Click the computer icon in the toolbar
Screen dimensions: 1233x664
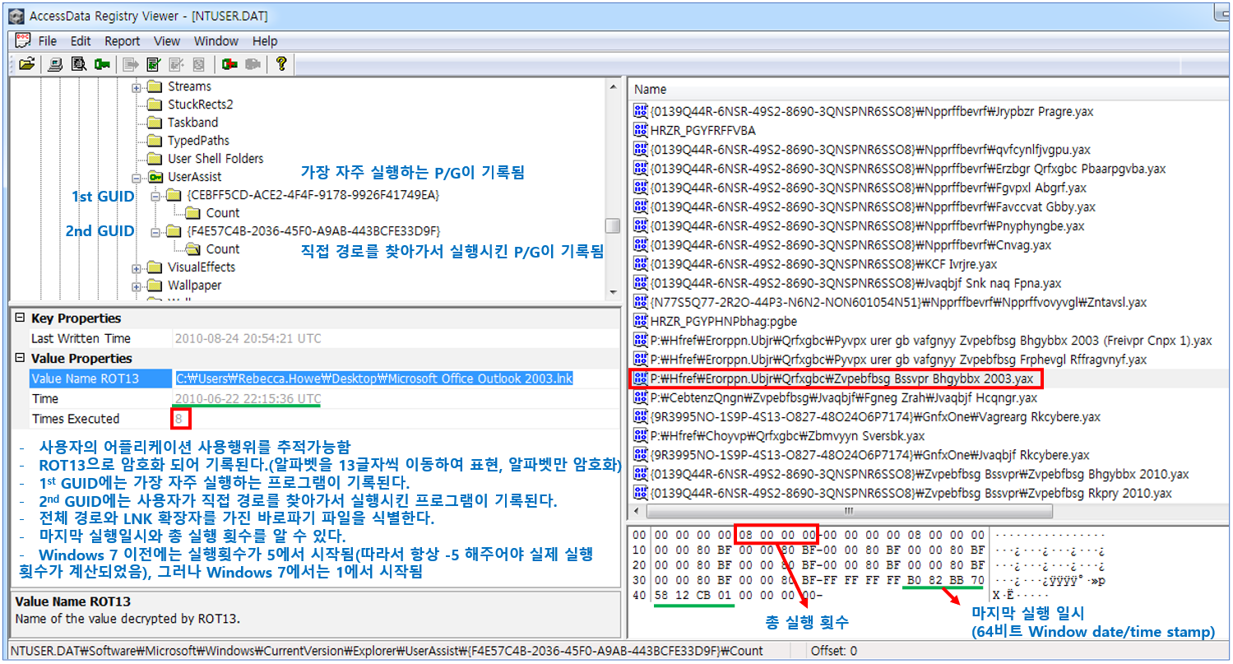point(55,63)
